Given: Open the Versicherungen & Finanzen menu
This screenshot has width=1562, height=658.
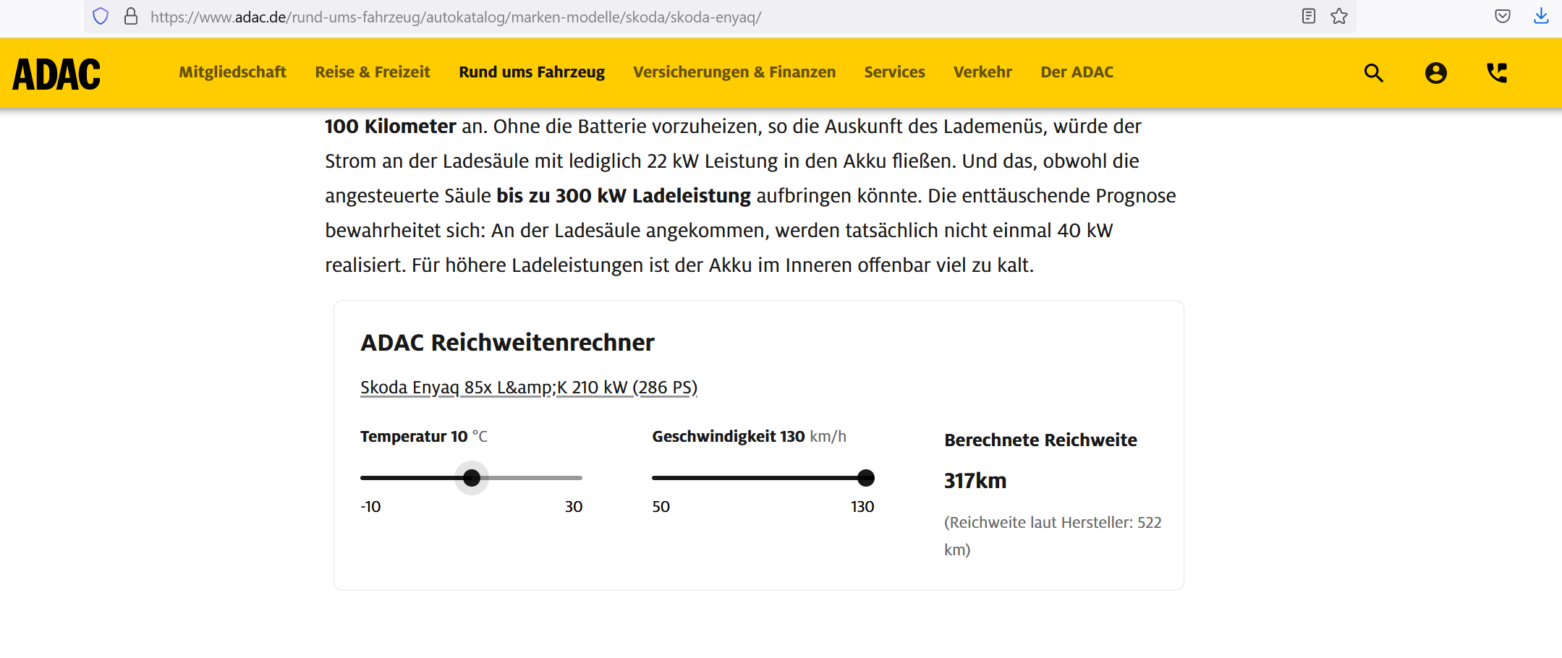Looking at the screenshot, I should click(x=734, y=72).
